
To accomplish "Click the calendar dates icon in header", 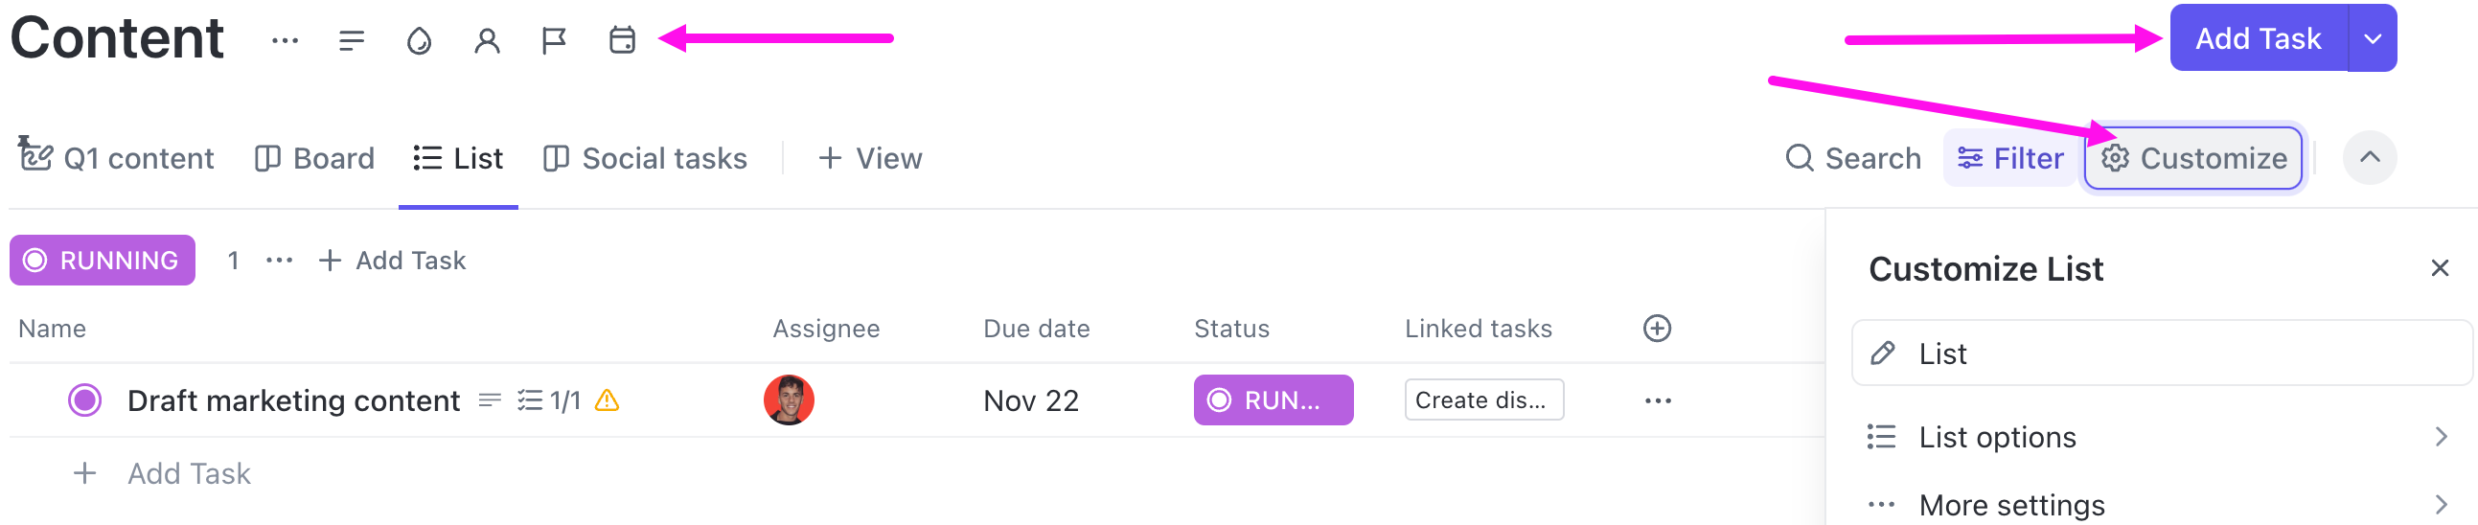I will [623, 40].
